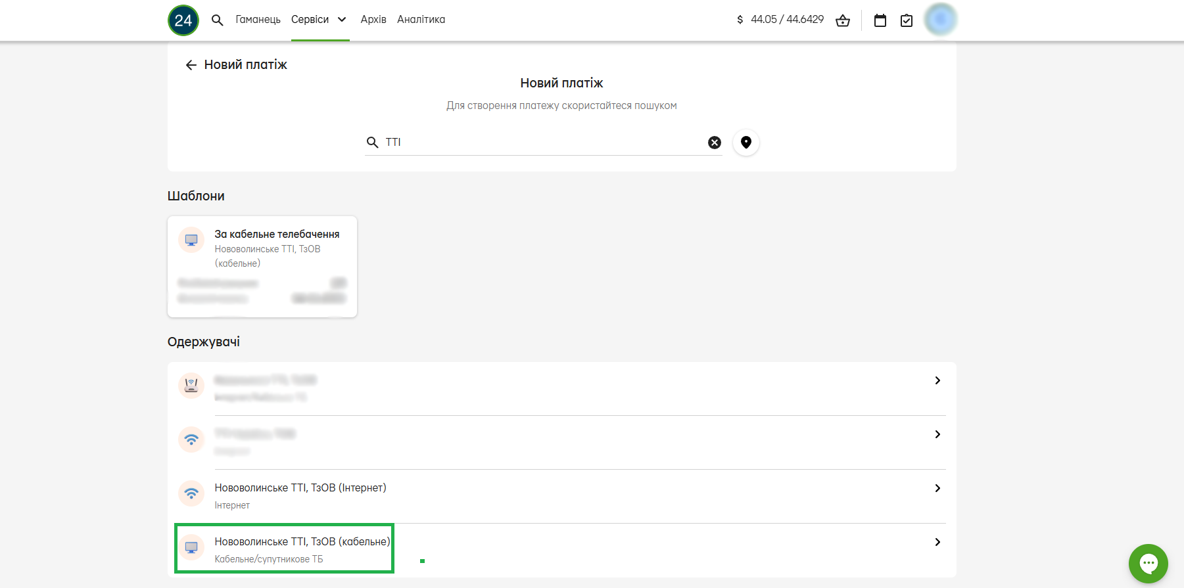This screenshot has width=1184, height=588.
Task: Open the Аналітика section
Action: click(x=421, y=20)
